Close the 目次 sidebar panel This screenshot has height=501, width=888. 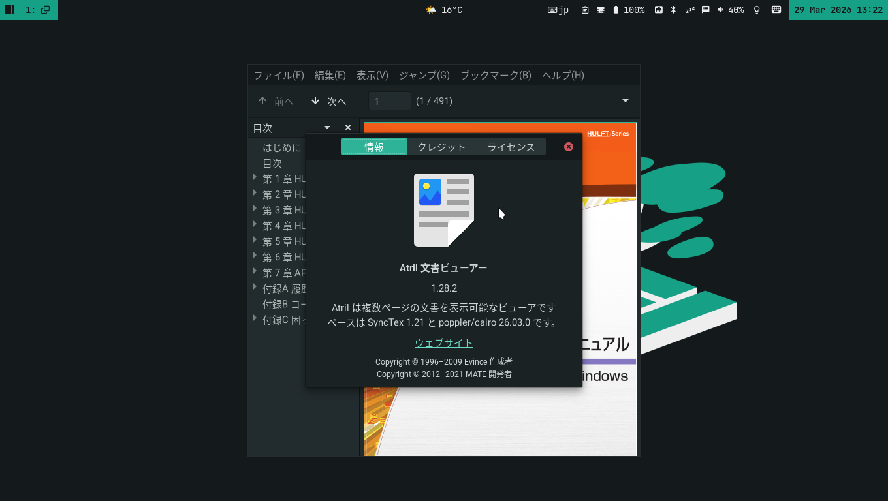348,128
